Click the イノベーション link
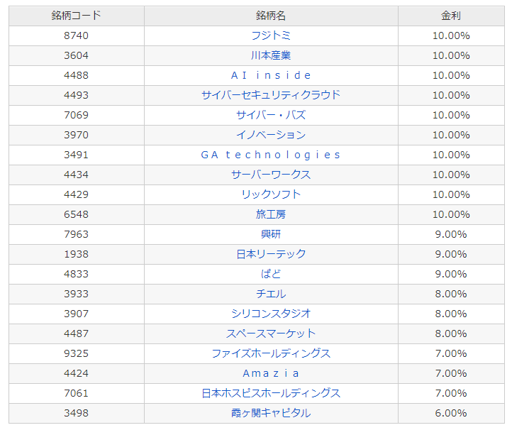This screenshot has width=512, height=430. [x=271, y=135]
